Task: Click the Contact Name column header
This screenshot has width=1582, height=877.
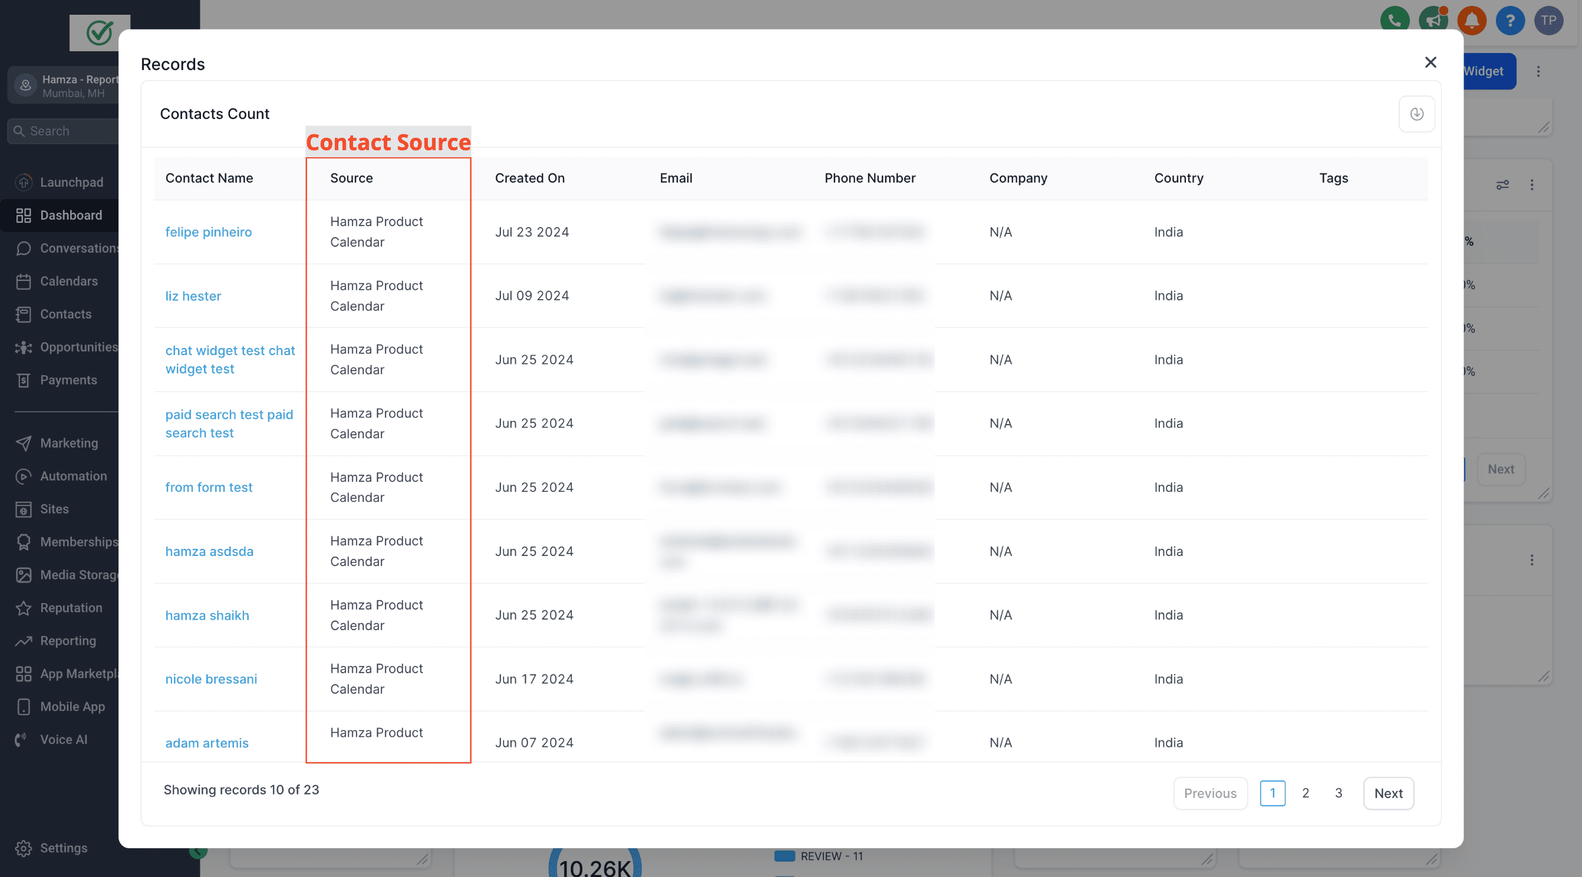Action: [x=209, y=178]
